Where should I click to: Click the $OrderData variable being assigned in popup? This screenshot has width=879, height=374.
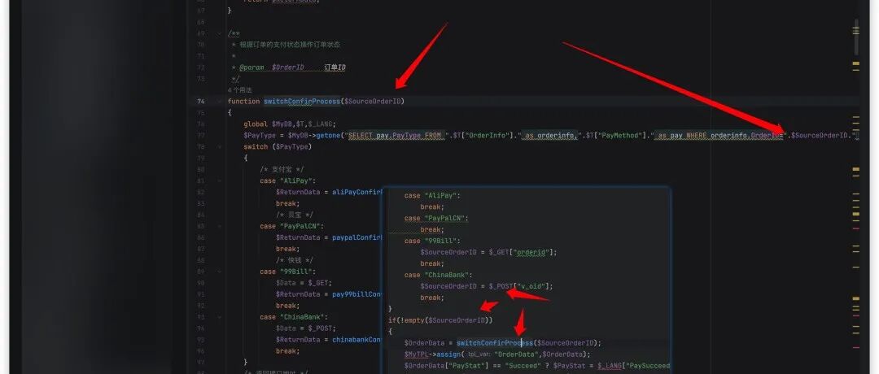tap(424, 342)
